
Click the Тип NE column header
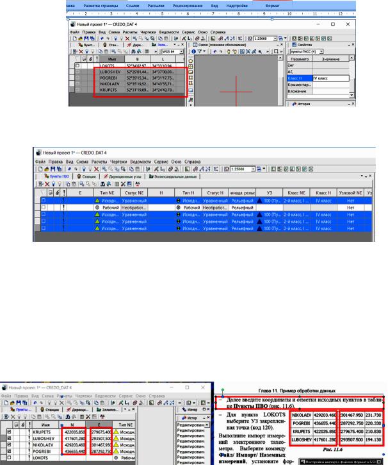coord(107,193)
